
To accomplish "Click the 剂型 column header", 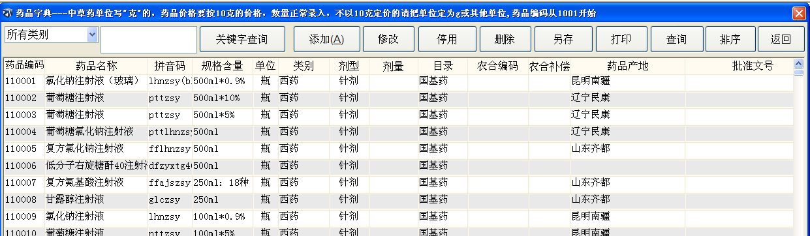I will (349, 66).
